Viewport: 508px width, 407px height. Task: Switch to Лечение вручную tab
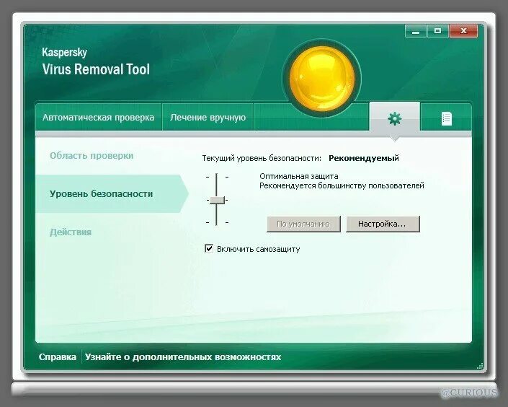pos(208,117)
